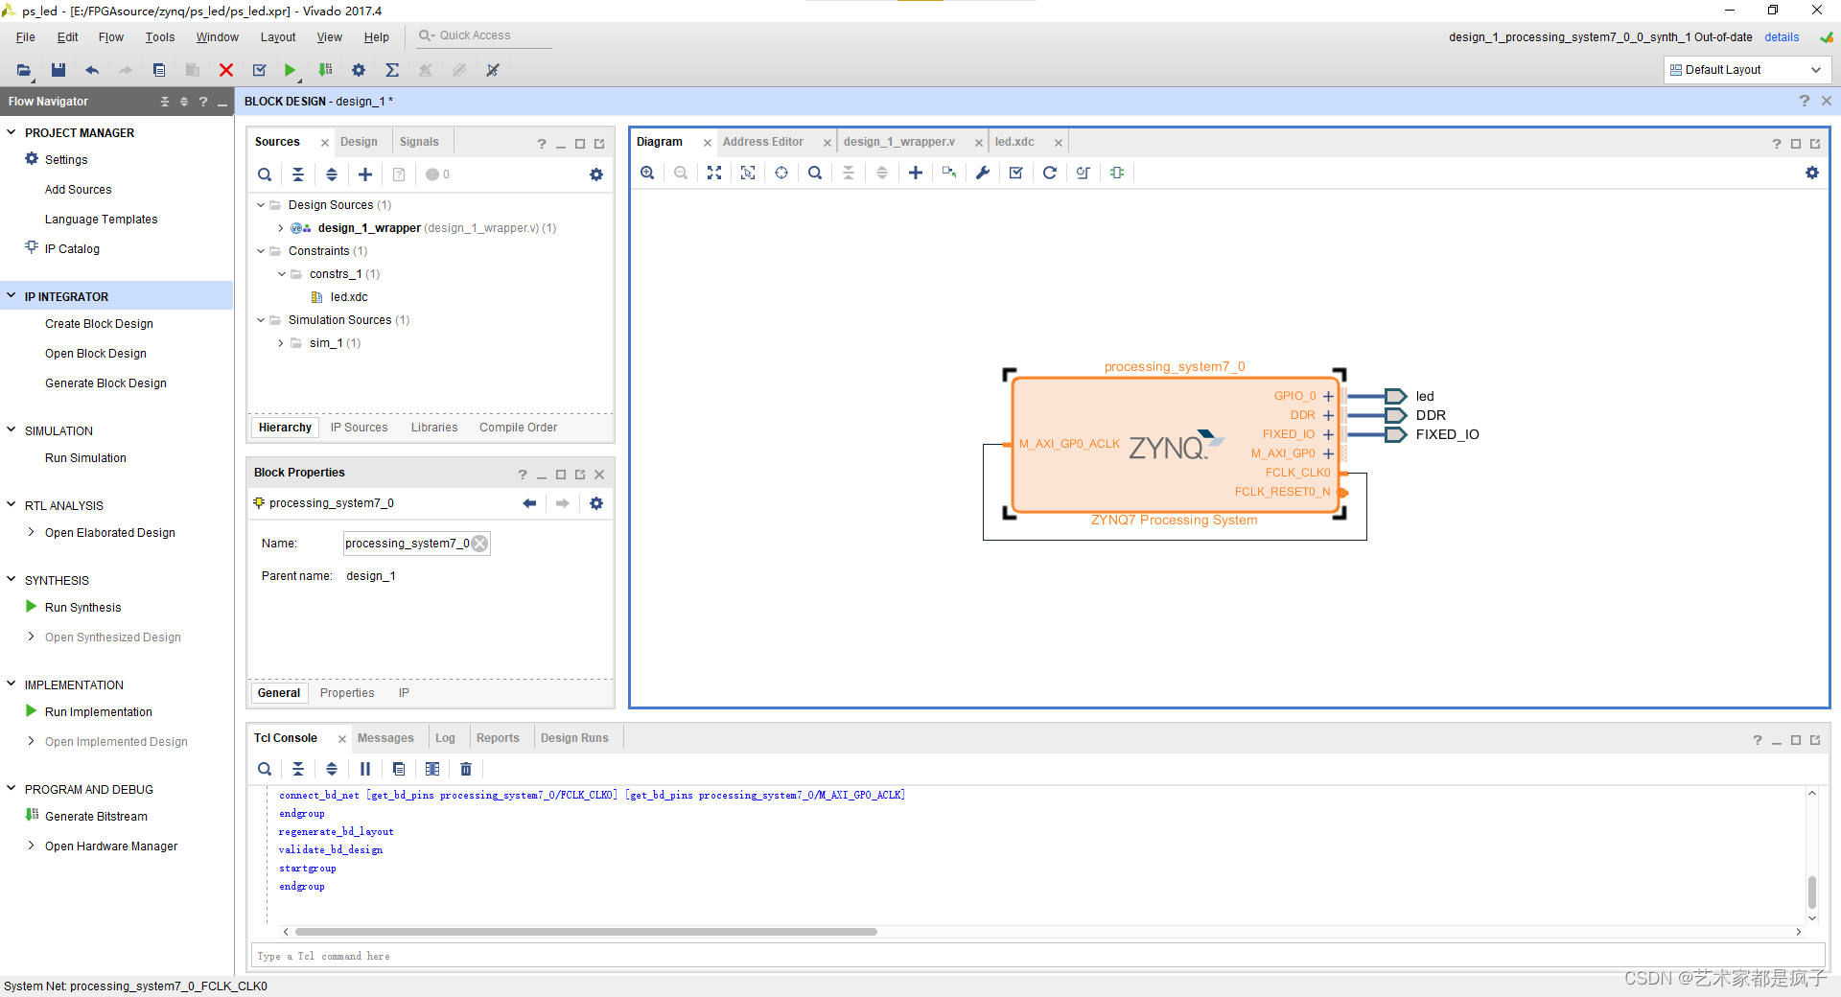Switch to the Address Editor tab
The image size is (1841, 997).
tap(763, 142)
